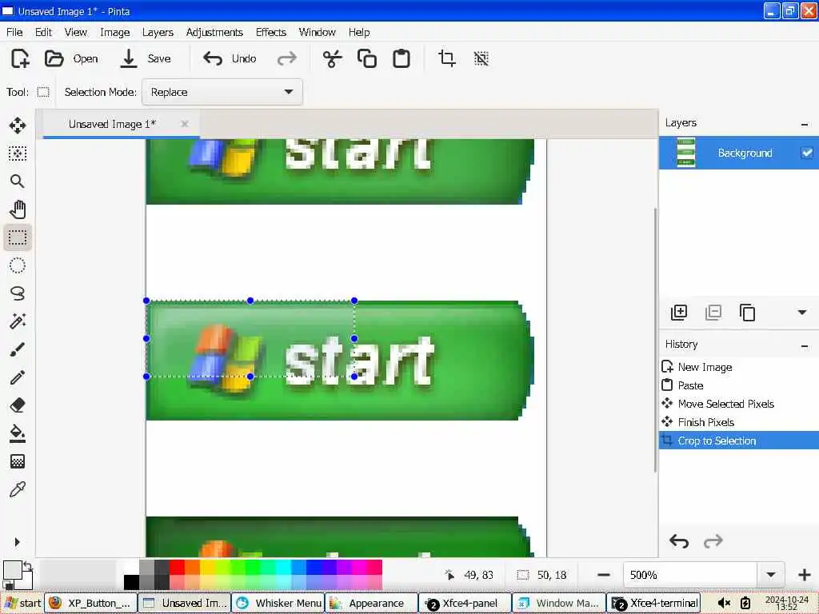Select the Paint Bucket tool
The height and width of the screenshot is (614, 819).
tap(18, 433)
